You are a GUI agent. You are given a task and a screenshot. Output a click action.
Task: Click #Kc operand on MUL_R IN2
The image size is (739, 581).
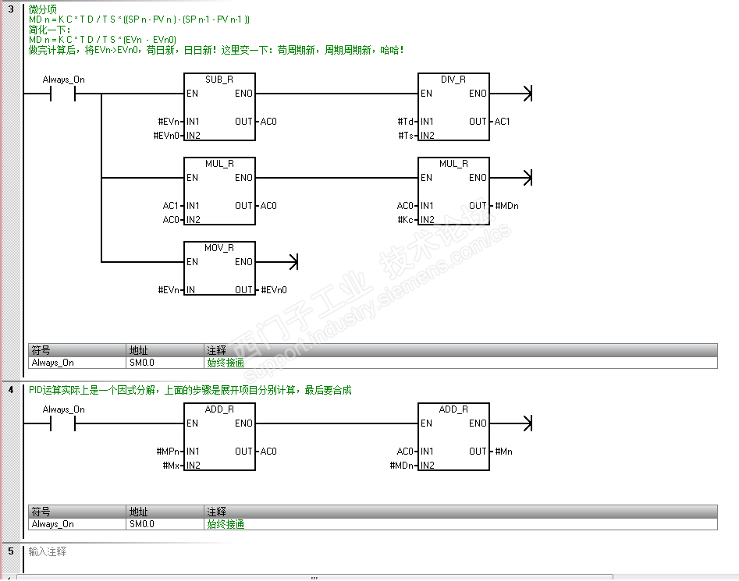(405, 220)
